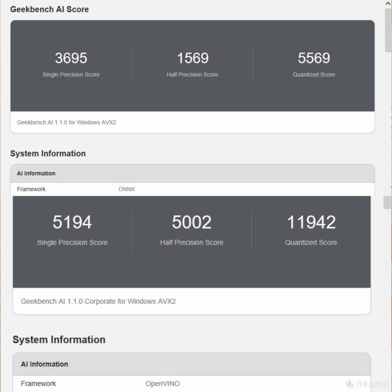Click the 3695 single precision score
The width and height of the screenshot is (392, 392).
[71, 58]
